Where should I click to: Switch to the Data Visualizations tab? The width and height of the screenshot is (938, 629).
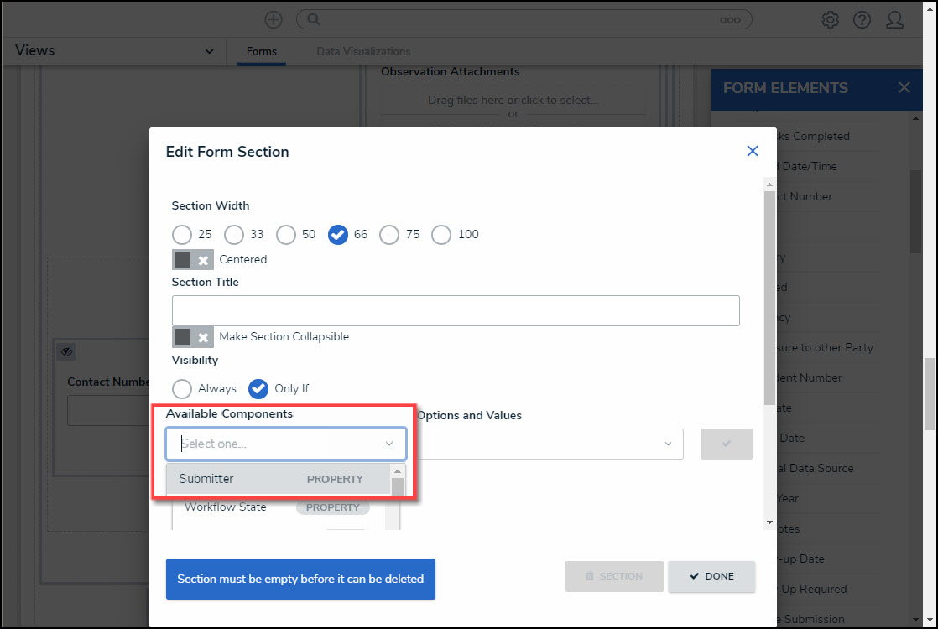point(363,52)
